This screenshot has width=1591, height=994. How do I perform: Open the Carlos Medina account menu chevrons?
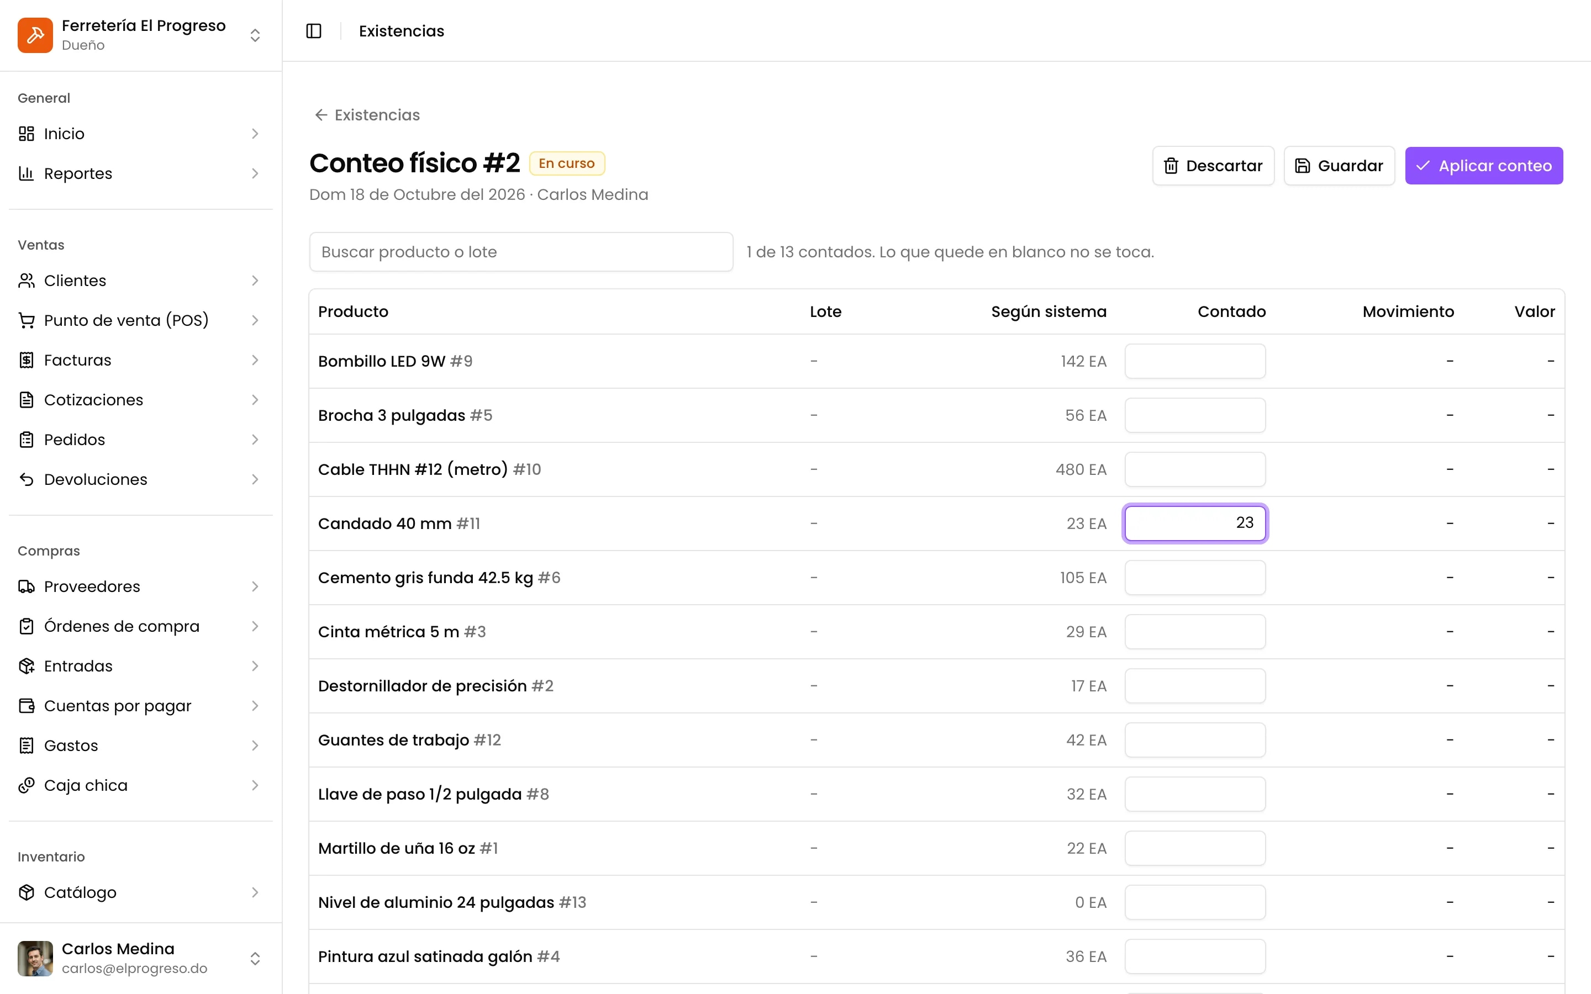[x=255, y=959]
